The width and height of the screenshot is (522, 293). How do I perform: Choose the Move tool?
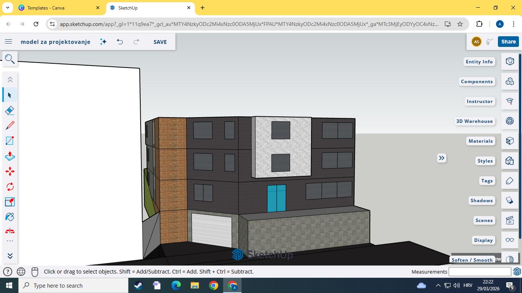tap(10, 171)
